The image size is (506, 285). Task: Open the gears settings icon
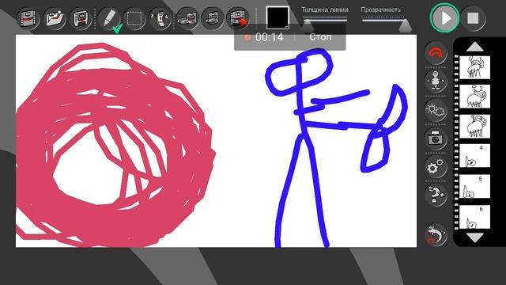pos(436,167)
